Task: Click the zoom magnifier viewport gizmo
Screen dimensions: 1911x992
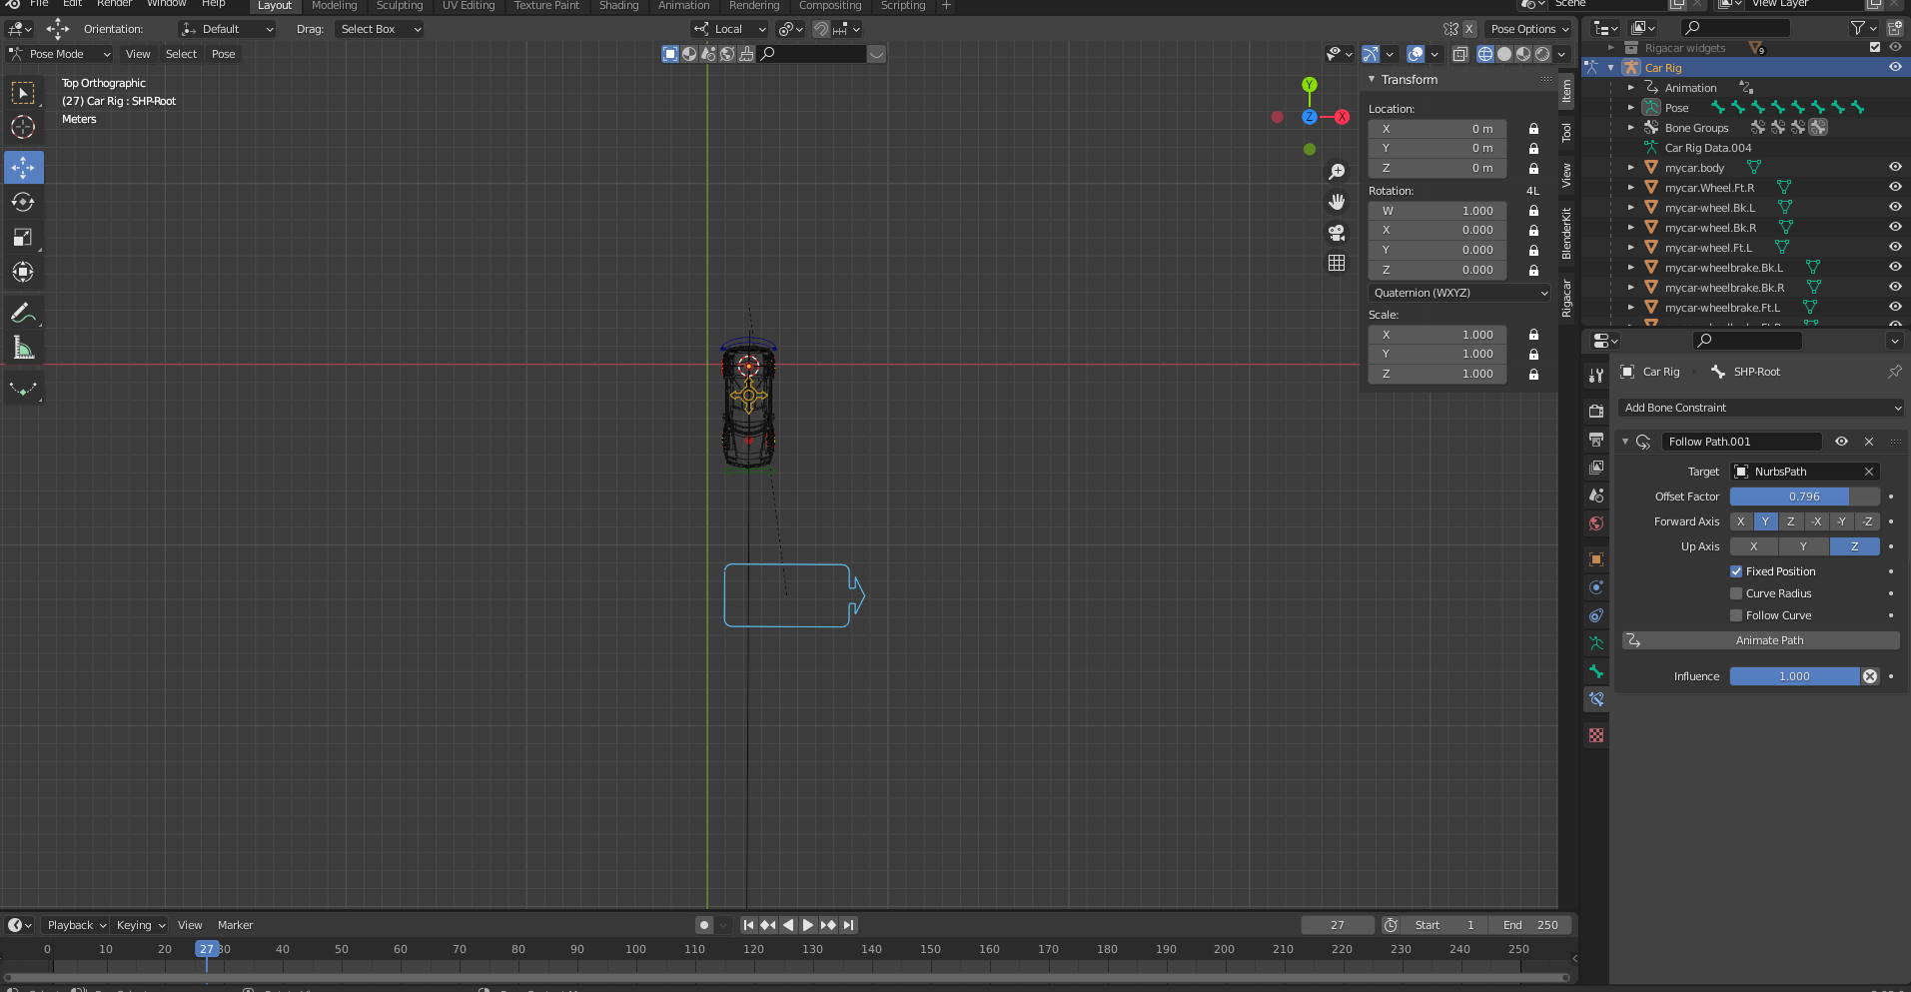Action: point(1337,172)
